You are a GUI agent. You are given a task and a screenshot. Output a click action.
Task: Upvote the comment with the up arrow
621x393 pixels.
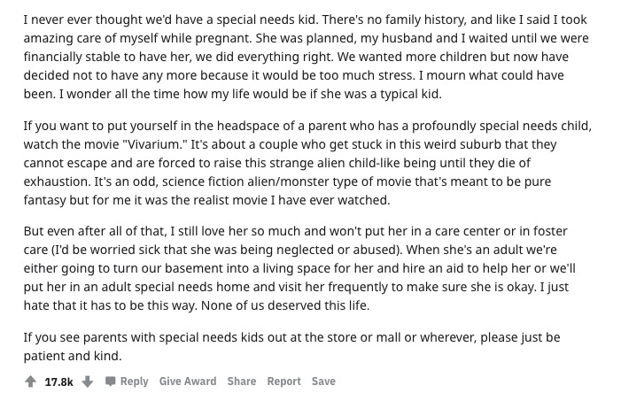click(x=30, y=381)
